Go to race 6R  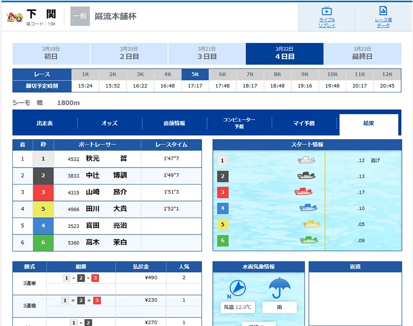(223, 74)
